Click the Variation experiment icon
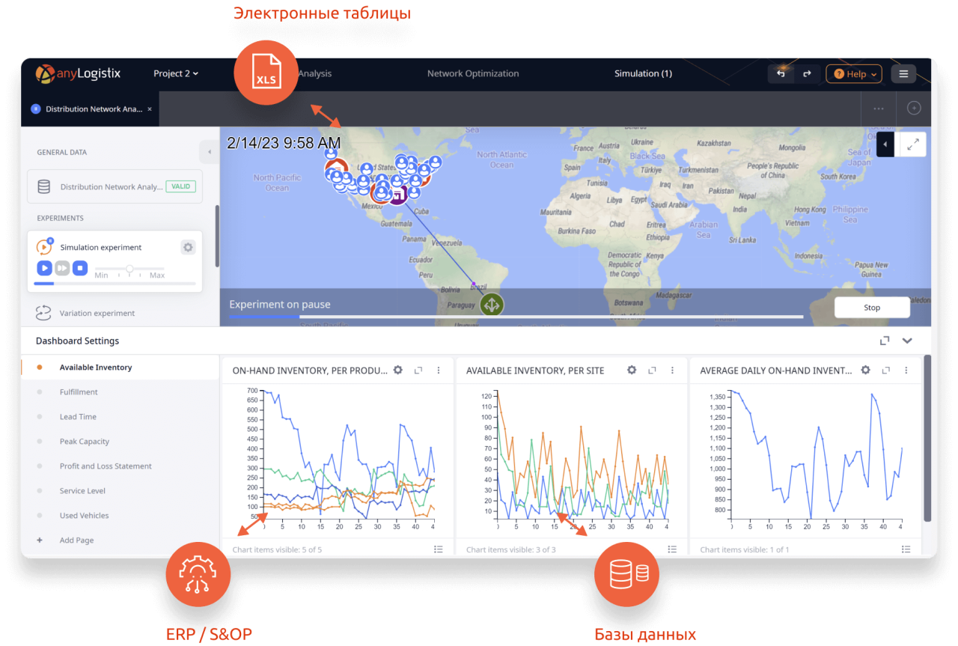This screenshot has height=646, width=958. (x=43, y=313)
